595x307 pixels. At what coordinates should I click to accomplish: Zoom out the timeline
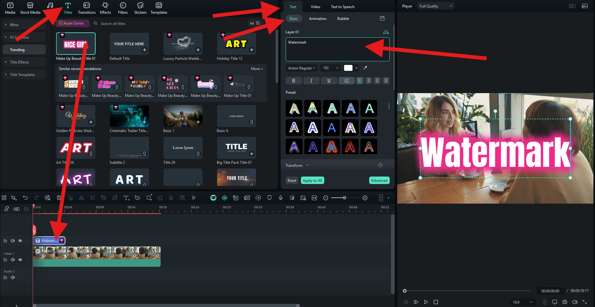click(326, 198)
